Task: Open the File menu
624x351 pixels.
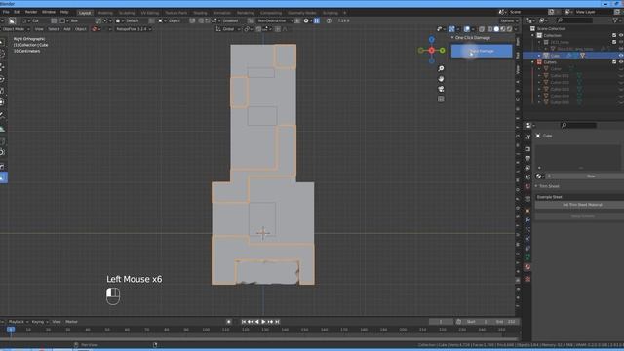Action: 6,12
